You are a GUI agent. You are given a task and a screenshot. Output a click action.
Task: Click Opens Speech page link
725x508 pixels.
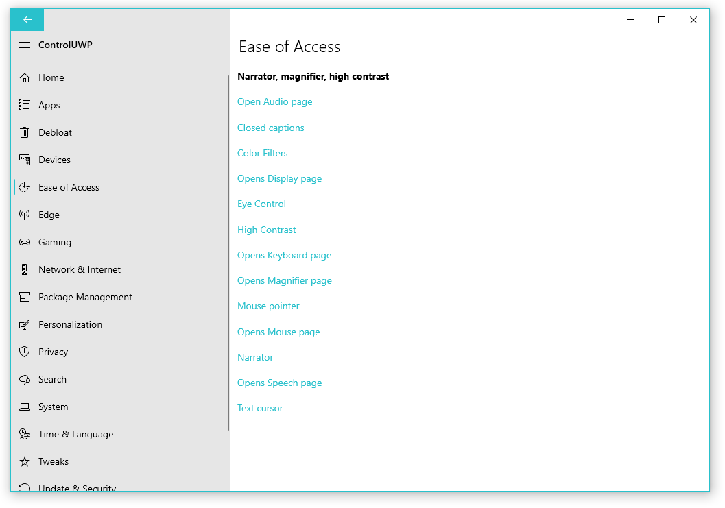pos(279,383)
